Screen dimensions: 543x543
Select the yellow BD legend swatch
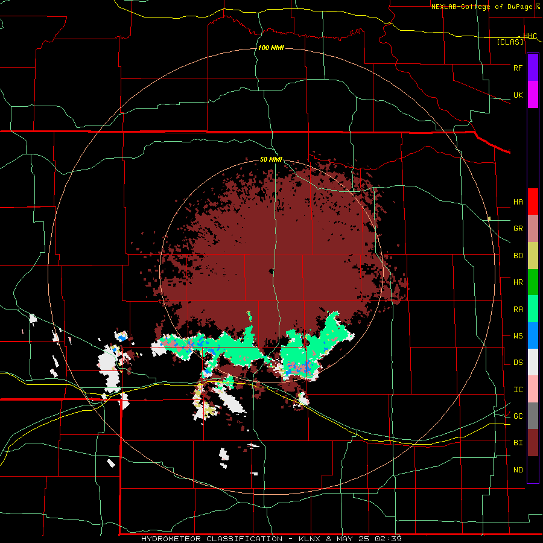coord(533,256)
